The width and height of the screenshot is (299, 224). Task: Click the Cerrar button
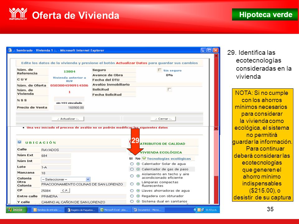pos(163,119)
